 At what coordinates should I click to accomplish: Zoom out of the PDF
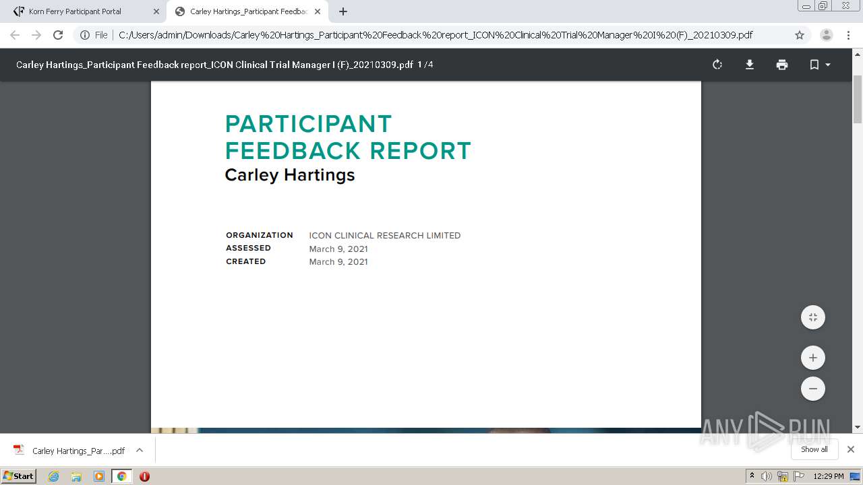[813, 389]
